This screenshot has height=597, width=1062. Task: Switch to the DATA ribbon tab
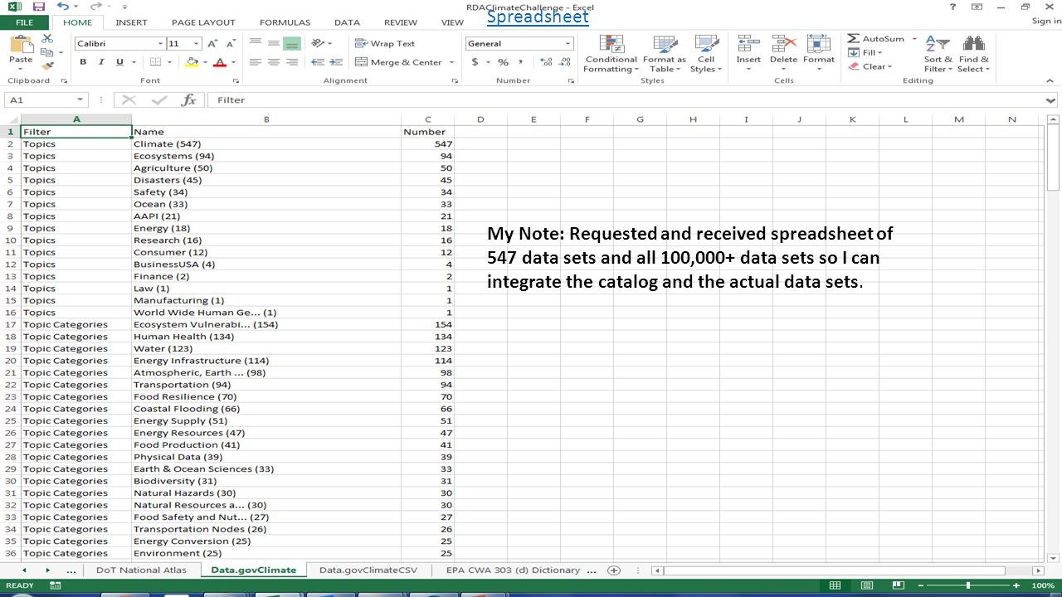347,22
